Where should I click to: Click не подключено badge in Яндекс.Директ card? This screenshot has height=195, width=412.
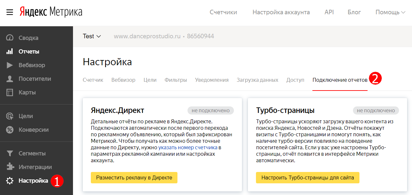pos(211,110)
